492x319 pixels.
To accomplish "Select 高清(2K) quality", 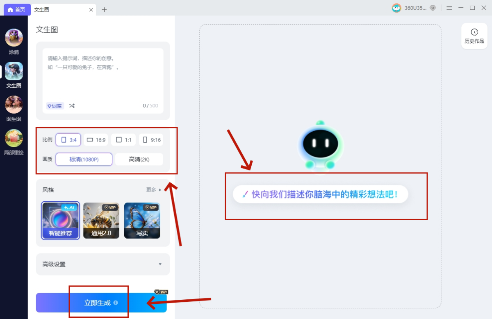I will [139, 159].
